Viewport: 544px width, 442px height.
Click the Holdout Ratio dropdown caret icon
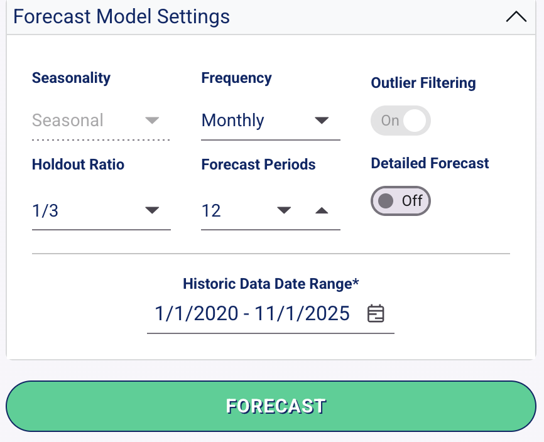tap(152, 211)
